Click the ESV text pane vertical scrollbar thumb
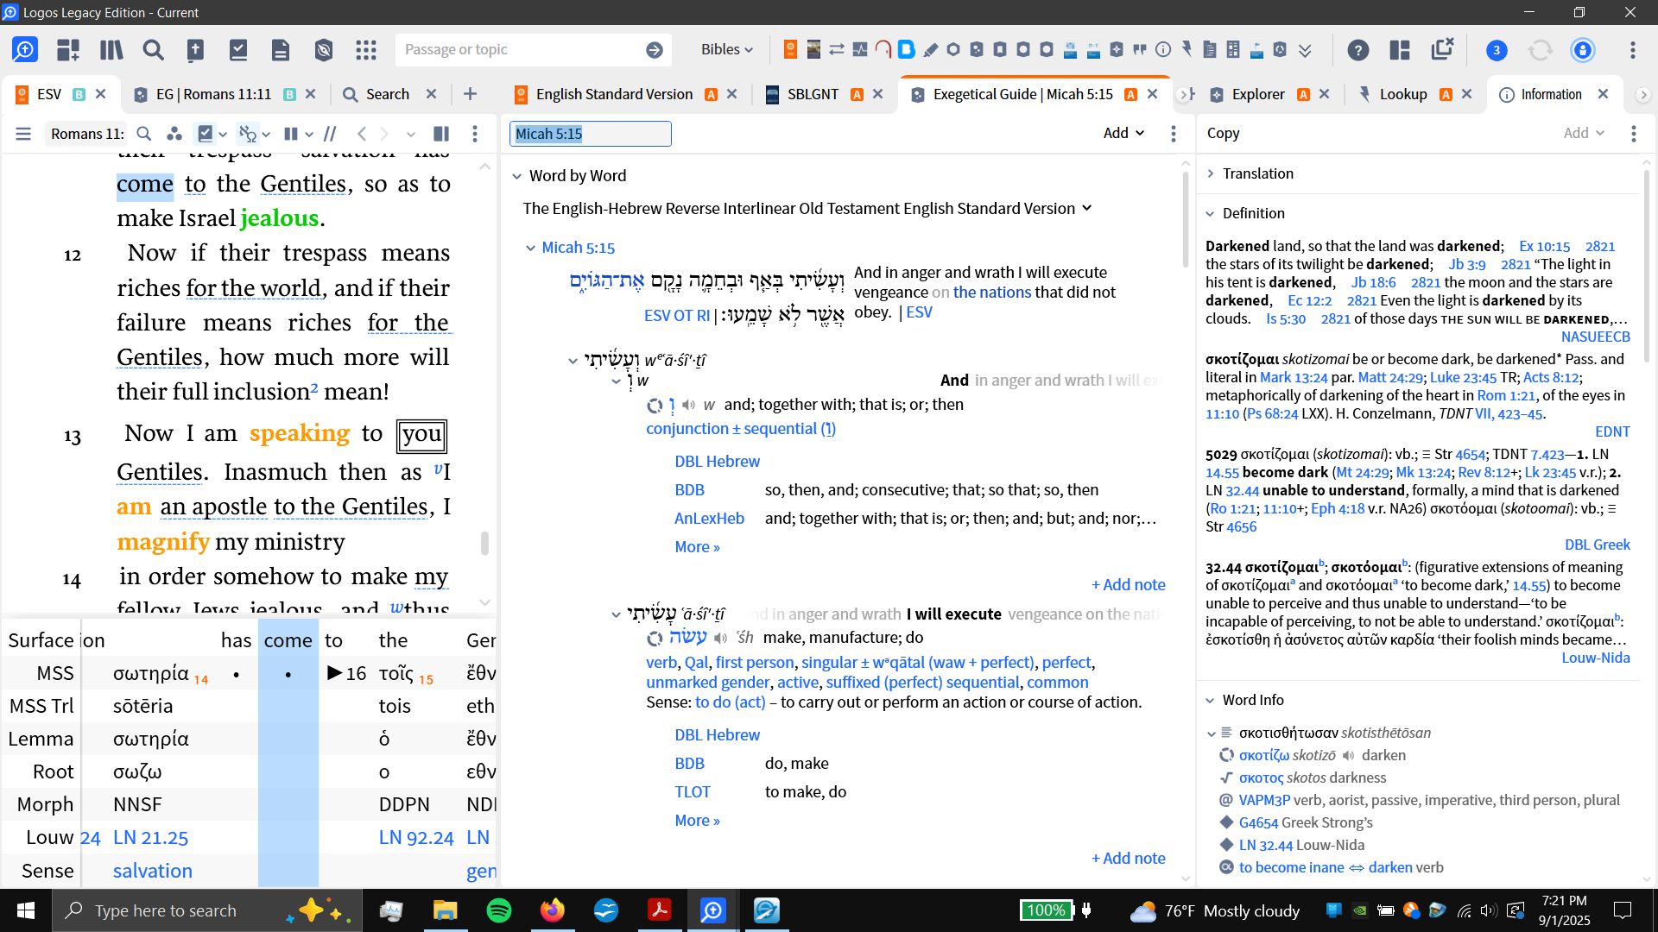Screen dimensions: 1658x932 [484, 543]
